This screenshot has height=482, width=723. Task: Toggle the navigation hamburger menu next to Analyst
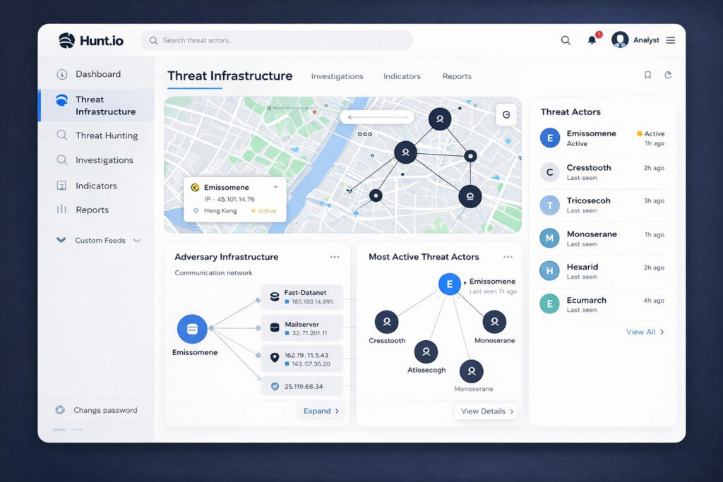pos(670,40)
